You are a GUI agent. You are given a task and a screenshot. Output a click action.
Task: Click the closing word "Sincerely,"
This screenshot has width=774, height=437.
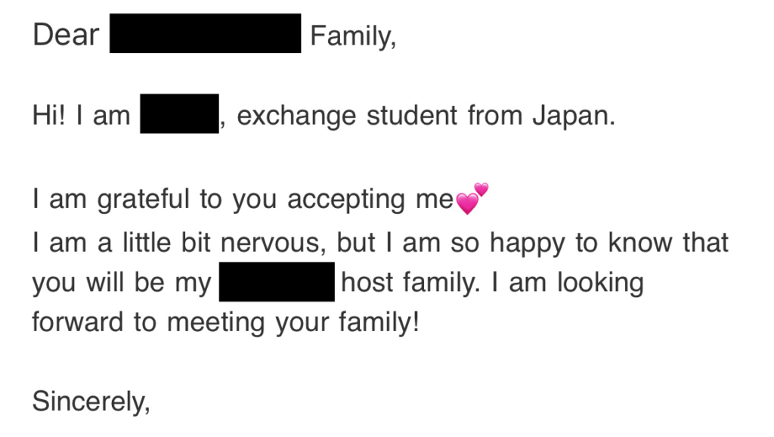(91, 401)
